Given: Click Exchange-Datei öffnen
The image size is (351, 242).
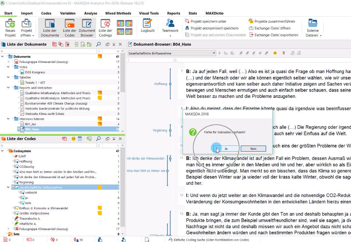Looking at the screenshot, I should click(x=270, y=28).
